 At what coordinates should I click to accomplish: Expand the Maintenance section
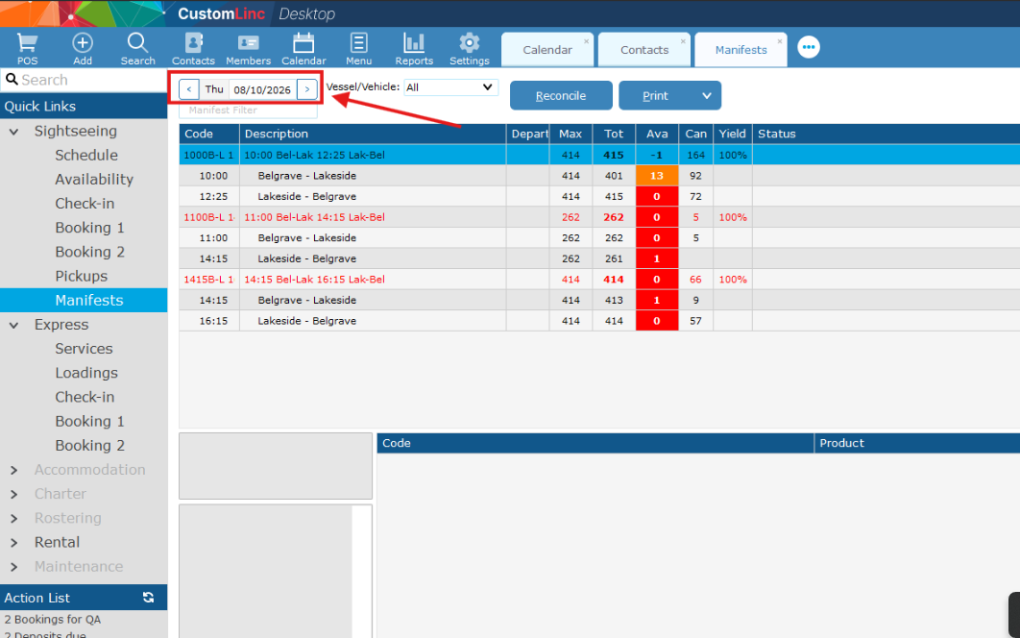pyautogui.click(x=13, y=566)
